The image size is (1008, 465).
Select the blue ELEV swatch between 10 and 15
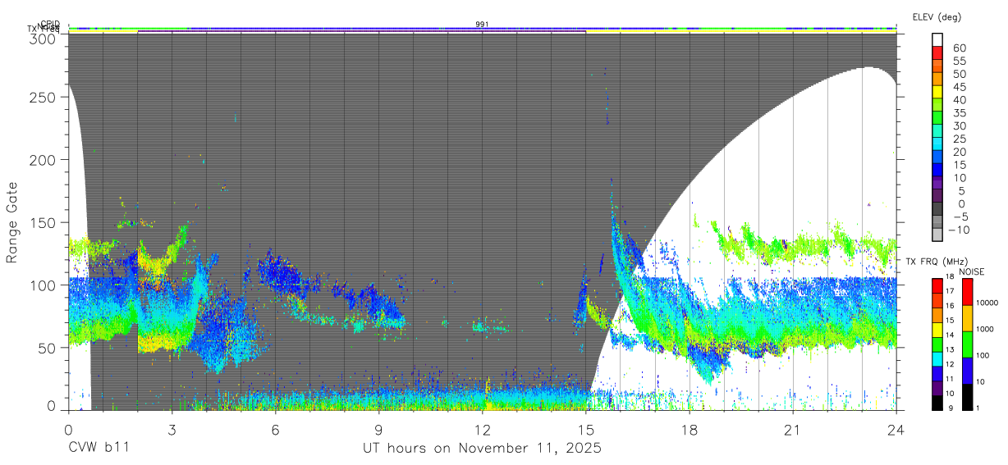coord(937,171)
